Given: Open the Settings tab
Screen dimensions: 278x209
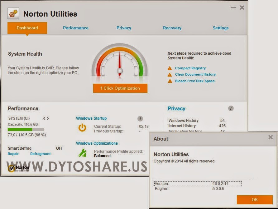Looking at the screenshot, I should [x=221, y=28].
